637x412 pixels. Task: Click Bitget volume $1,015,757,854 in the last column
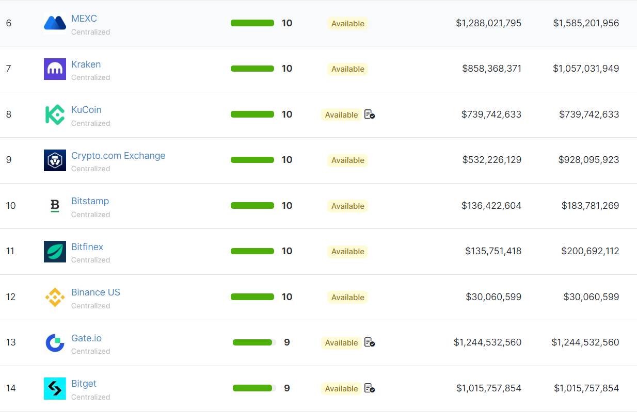click(586, 388)
